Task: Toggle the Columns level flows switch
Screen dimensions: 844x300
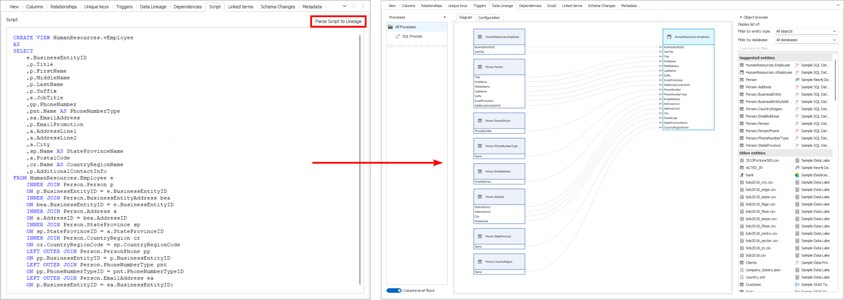Action: (x=394, y=291)
